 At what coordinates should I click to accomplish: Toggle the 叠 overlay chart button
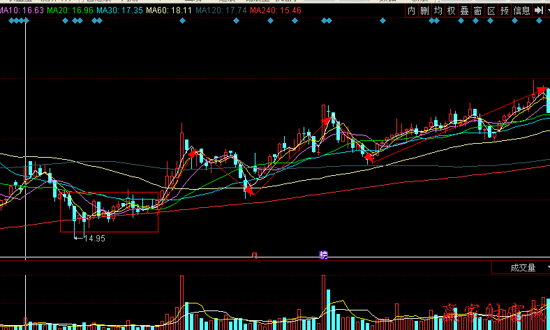464,11
